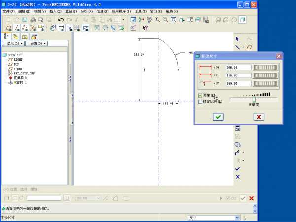Open the 工具 menu

(141, 11)
